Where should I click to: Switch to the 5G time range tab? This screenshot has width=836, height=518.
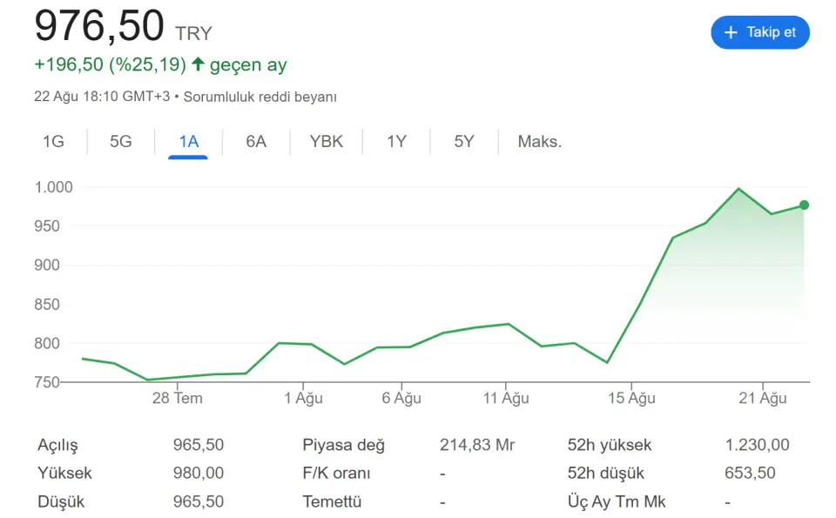pyautogui.click(x=120, y=142)
